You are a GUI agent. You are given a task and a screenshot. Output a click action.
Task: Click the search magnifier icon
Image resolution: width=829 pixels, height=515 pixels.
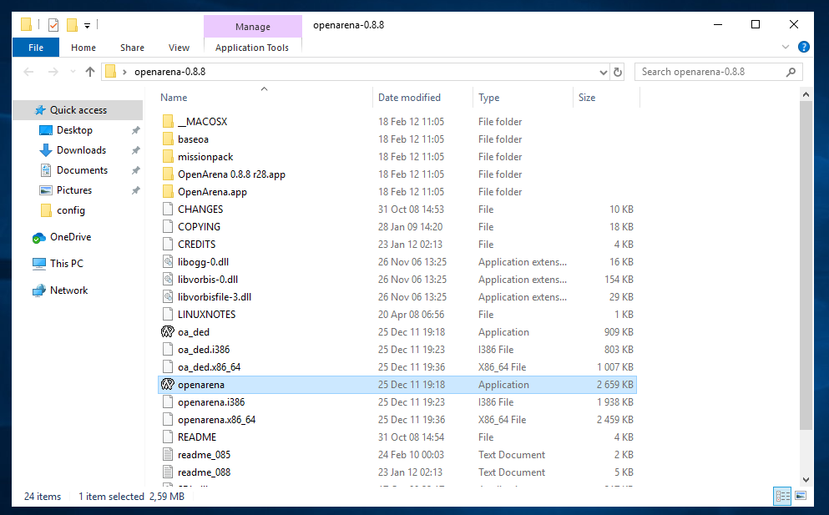point(791,72)
